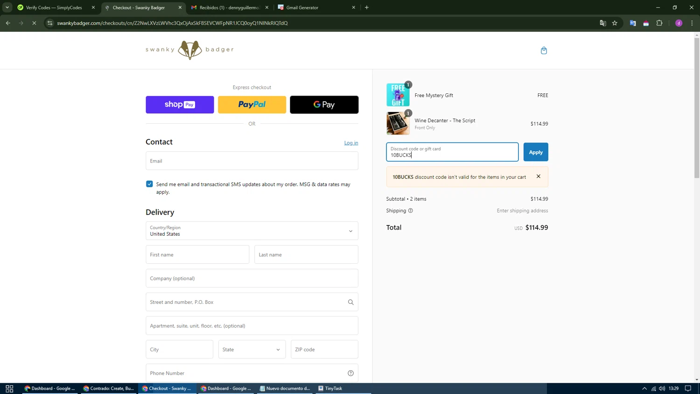Click the ZIP code field
700x394 pixels.
(x=324, y=349)
